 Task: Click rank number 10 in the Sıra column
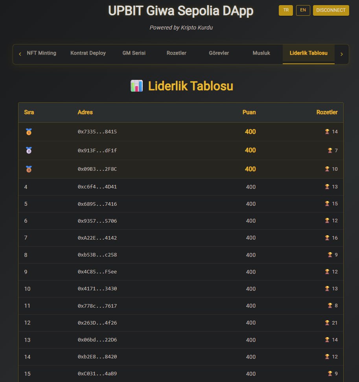click(x=27, y=289)
